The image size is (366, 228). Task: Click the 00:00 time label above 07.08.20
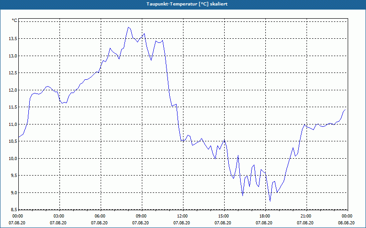coord(17,216)
